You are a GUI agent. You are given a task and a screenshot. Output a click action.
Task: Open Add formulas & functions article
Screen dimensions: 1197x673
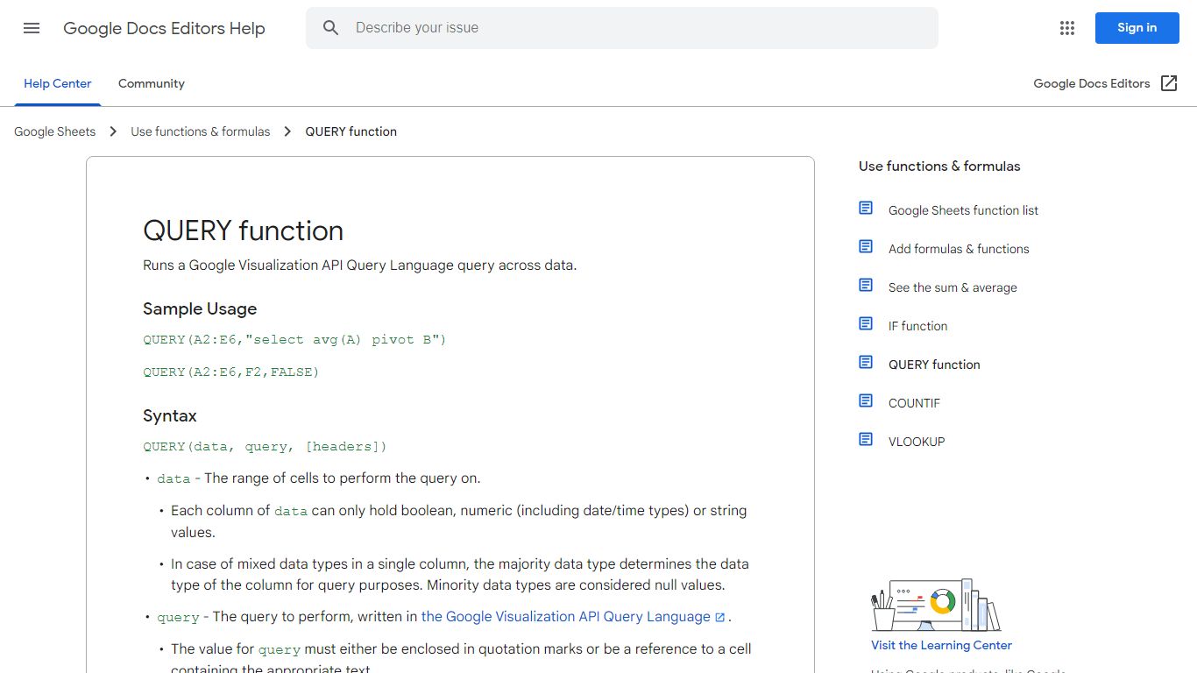click(959, 249)
